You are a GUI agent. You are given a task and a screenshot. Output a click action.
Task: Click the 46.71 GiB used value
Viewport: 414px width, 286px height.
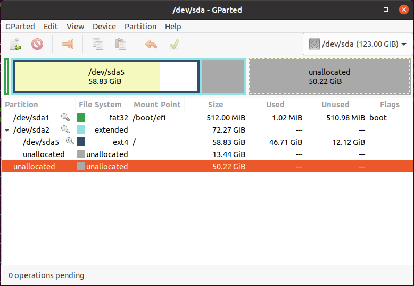tap(286, 142)
